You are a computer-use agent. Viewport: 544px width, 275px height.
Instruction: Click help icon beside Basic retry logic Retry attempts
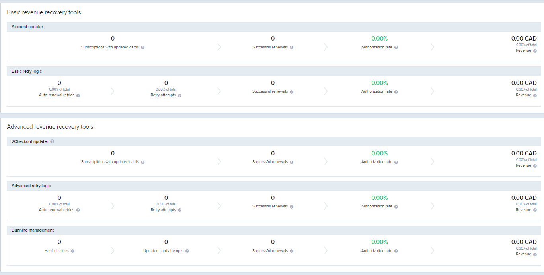pyautogui.click(x=180, y=95)
